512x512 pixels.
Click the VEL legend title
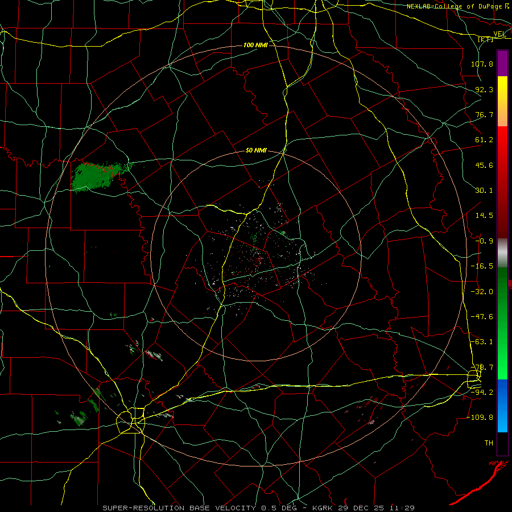click(x=499, y=34)
